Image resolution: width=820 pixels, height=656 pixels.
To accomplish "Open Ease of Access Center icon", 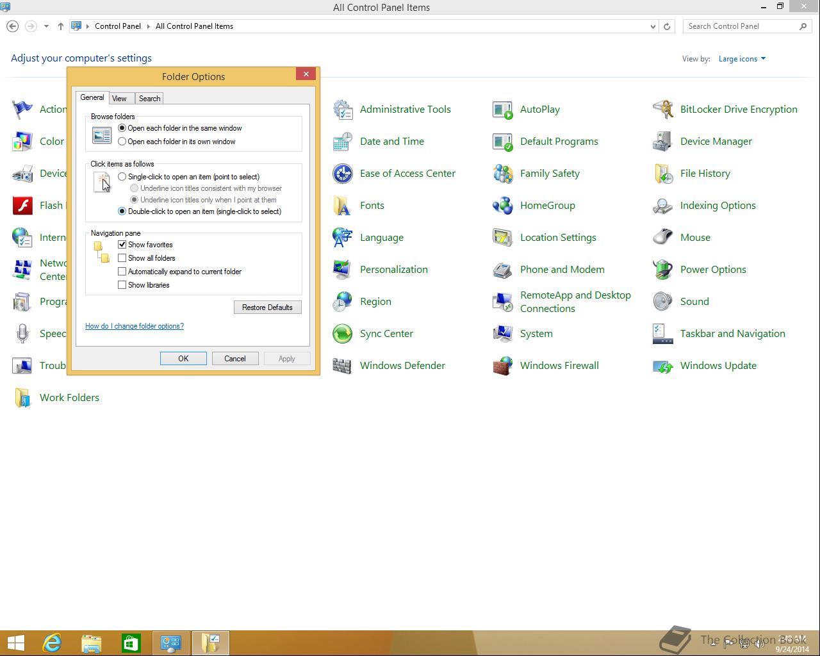I will (x=342, y=174).
